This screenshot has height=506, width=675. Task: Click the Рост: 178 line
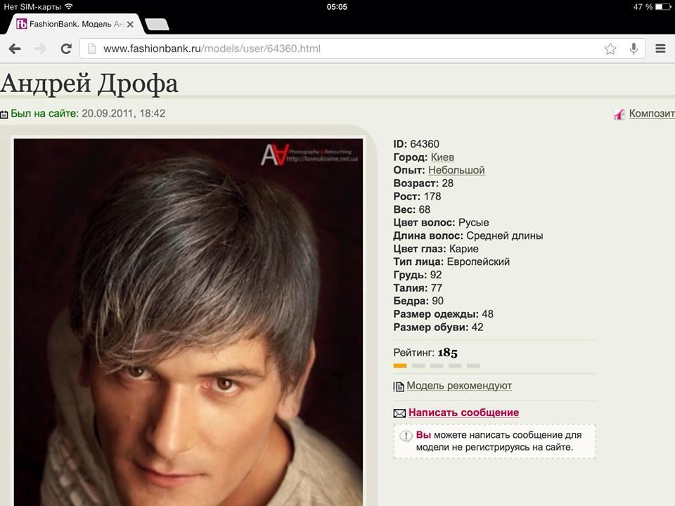pyautogui.click(x=417, y=196)
